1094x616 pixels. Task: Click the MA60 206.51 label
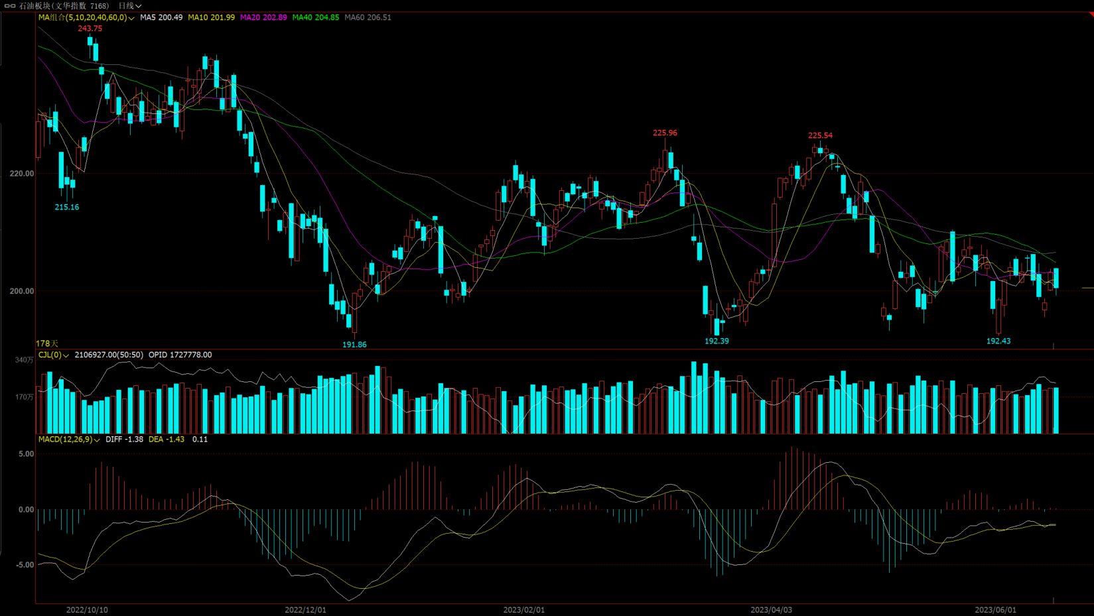point(368,18)
